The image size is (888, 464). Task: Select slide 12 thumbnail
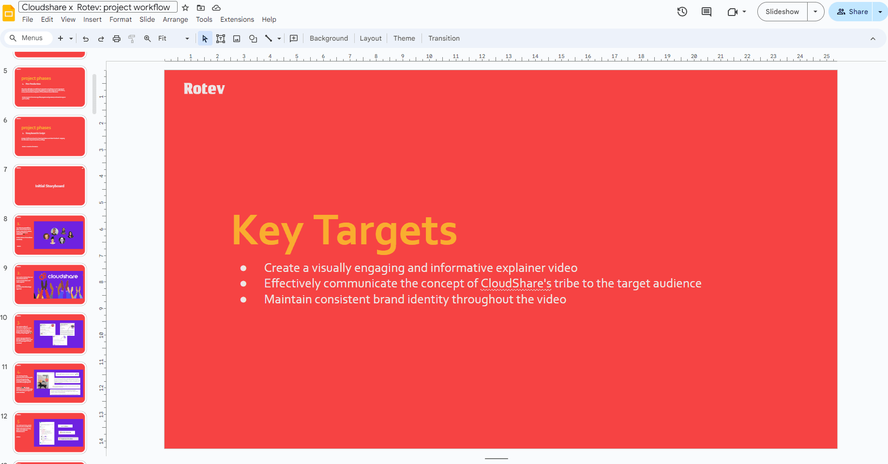[50, 433]
